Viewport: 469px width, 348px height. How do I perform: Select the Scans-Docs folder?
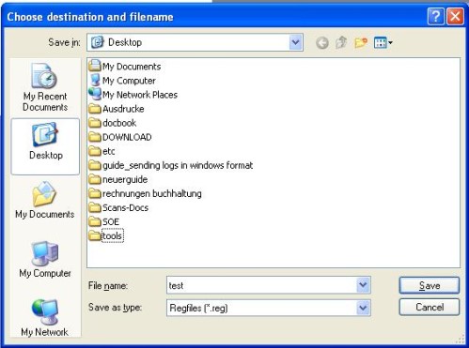click(118, 207)
